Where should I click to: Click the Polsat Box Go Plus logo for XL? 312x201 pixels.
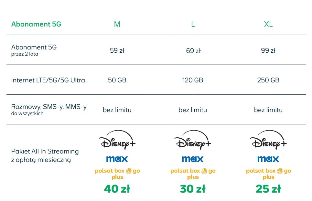[x=268, y=174]
